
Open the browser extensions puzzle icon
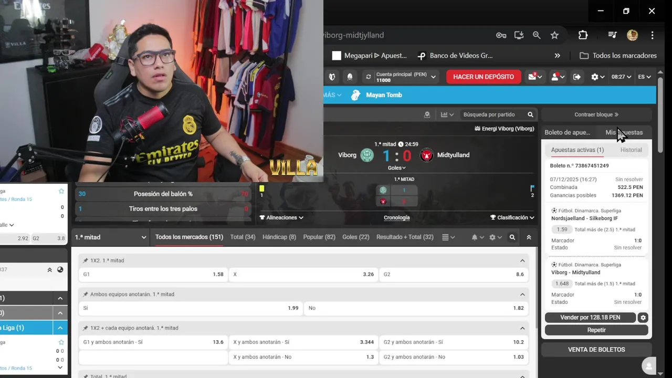click(x=583, y=35)
